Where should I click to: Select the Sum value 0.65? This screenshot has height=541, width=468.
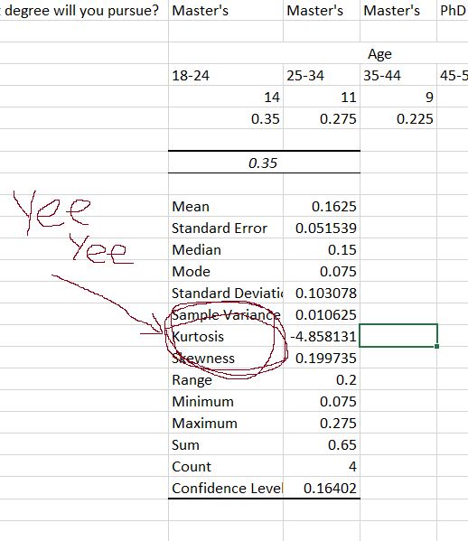322,444
